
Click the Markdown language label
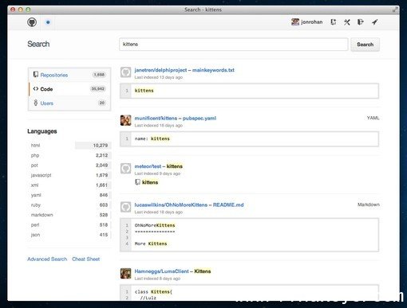click(x=369, y=205)
